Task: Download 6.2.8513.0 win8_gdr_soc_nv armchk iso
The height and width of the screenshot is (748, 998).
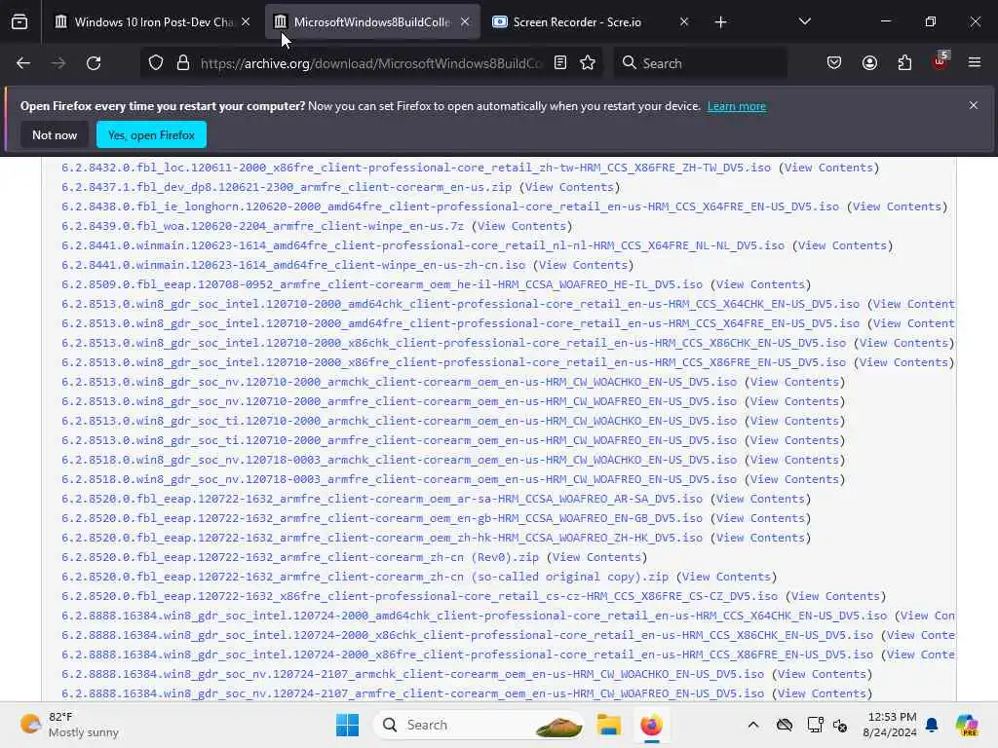Action: click(399, 382)
